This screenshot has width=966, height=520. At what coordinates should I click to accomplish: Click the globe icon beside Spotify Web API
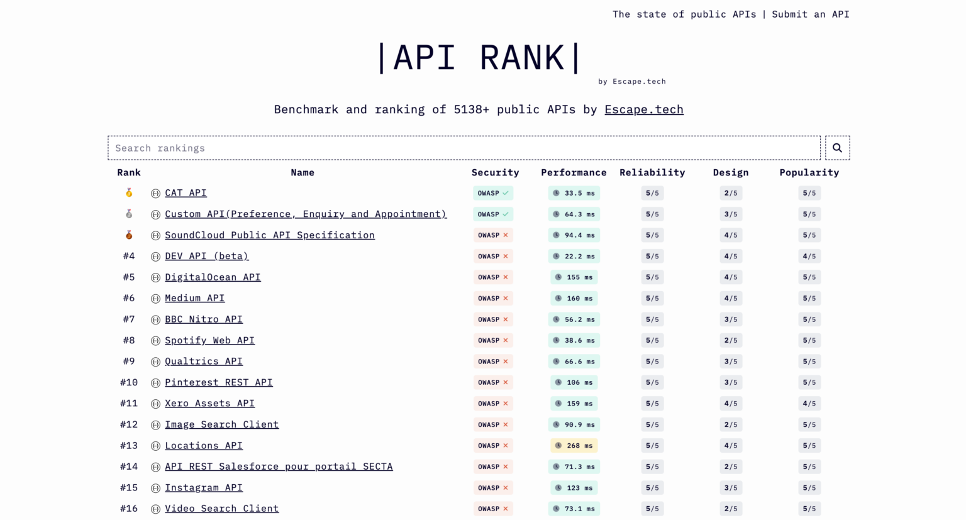coord(155,340)
